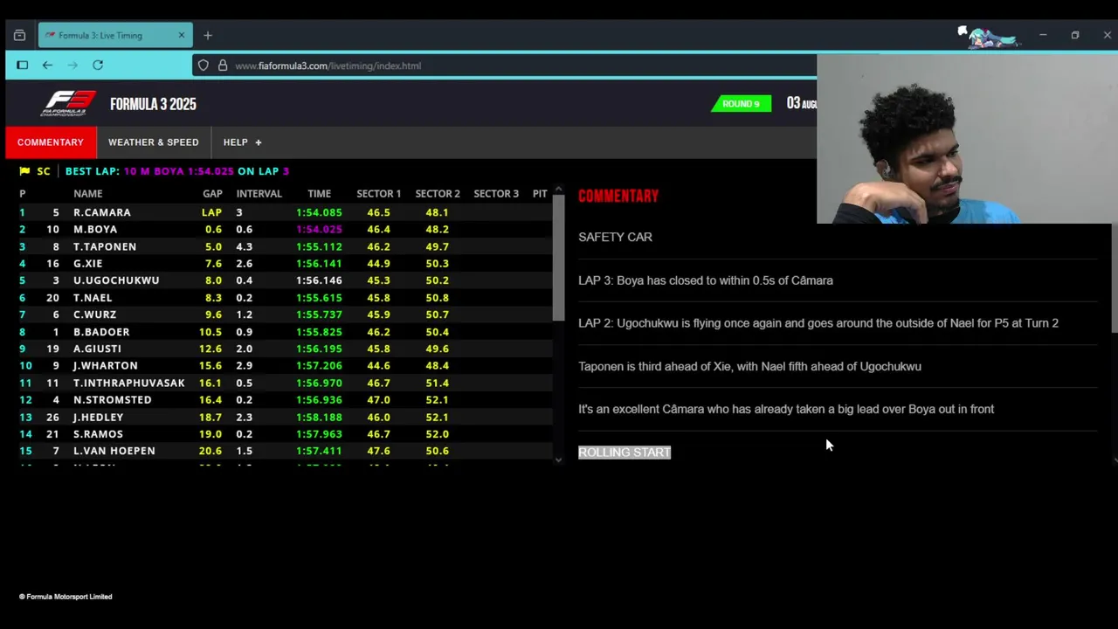Click Camara's 1:54.085 lap time
1118x629 pixels.
pyautogui.click(x=319, y=212)
